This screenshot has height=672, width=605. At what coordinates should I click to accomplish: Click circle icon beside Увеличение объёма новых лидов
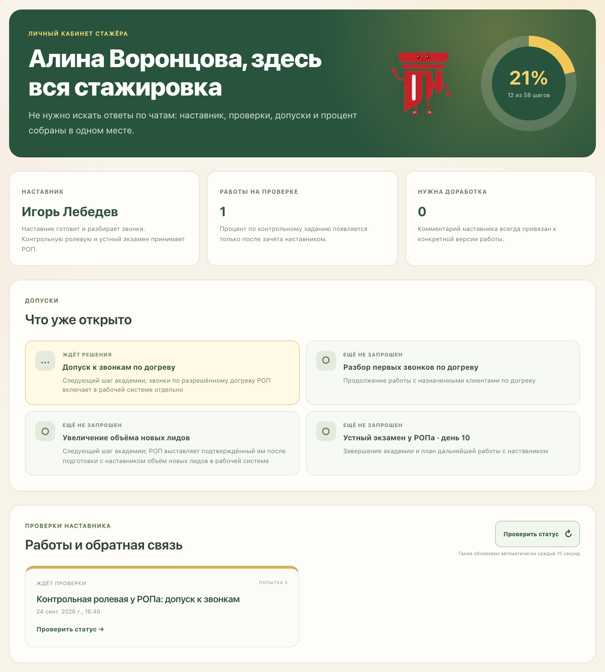click(45, 431)
